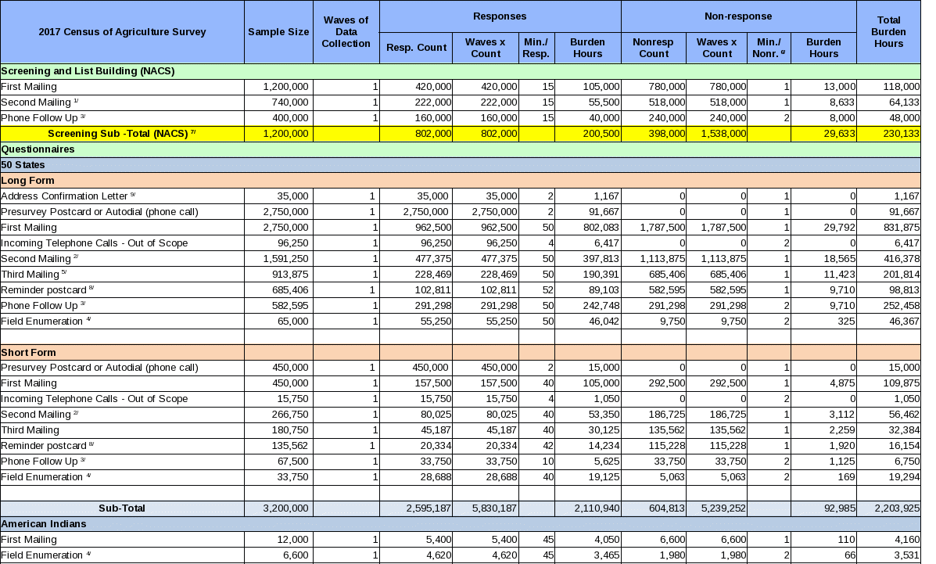The height and width of the screenshot is (564, 936).
Task: Select the "Min./Resp." column sub-header
Action: (x=536, y=48)
